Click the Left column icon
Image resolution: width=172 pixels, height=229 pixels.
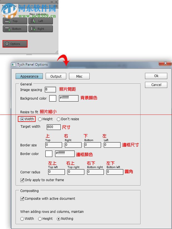tap(33, 21)
